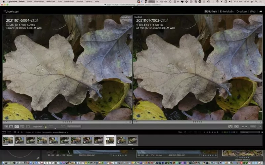
Task: Click the Wi-Fi icon in menu bar
Action: click(217, 2)
